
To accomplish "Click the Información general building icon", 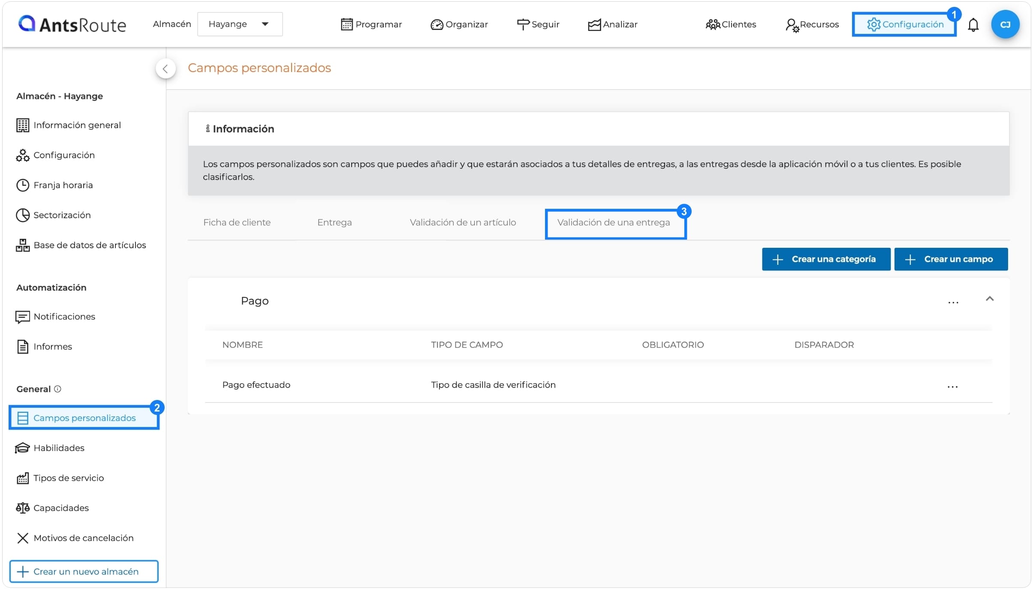I will click(23, 125).
